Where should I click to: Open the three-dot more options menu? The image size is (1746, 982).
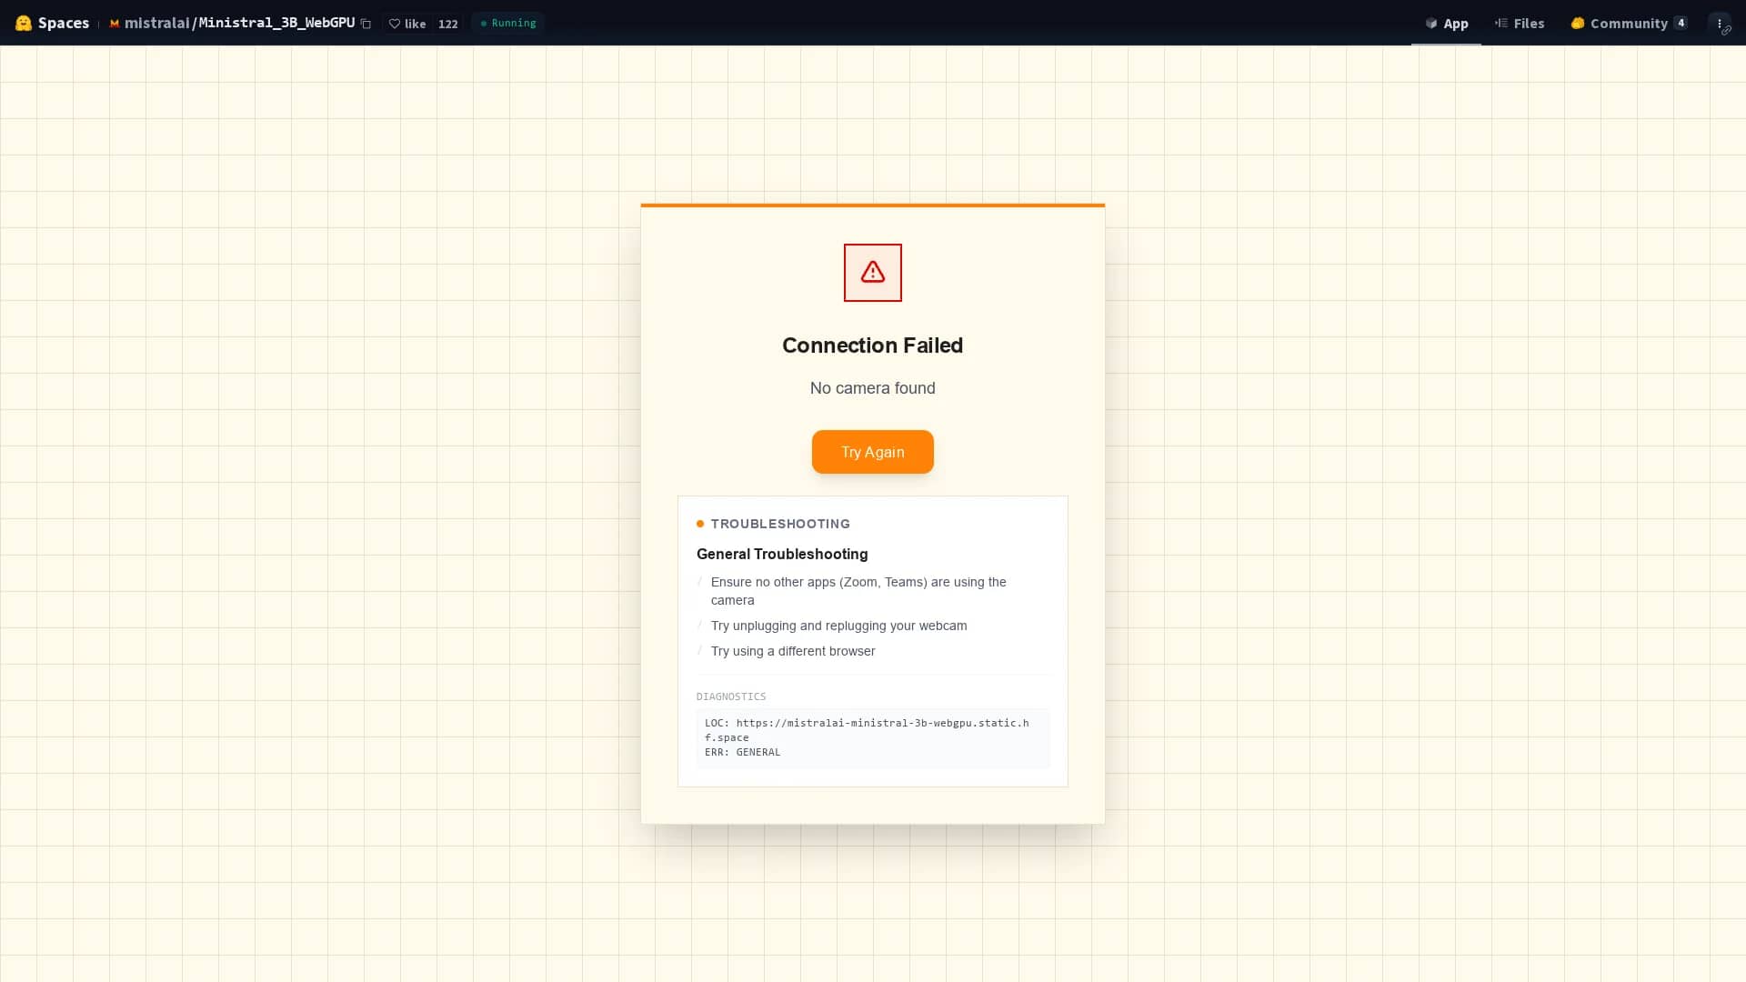(x=1720, y=25)
